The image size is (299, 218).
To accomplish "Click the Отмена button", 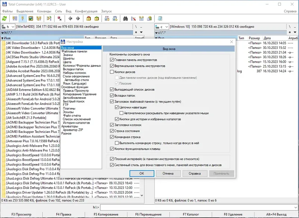I will point(168,173).
